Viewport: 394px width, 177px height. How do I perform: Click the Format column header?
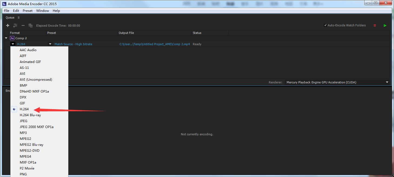pos(15,33)
